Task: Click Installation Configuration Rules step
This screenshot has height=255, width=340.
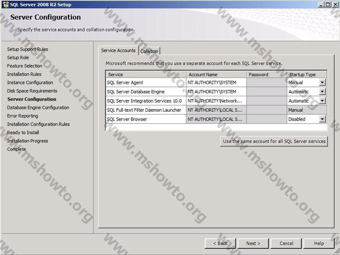Action: 38,124
